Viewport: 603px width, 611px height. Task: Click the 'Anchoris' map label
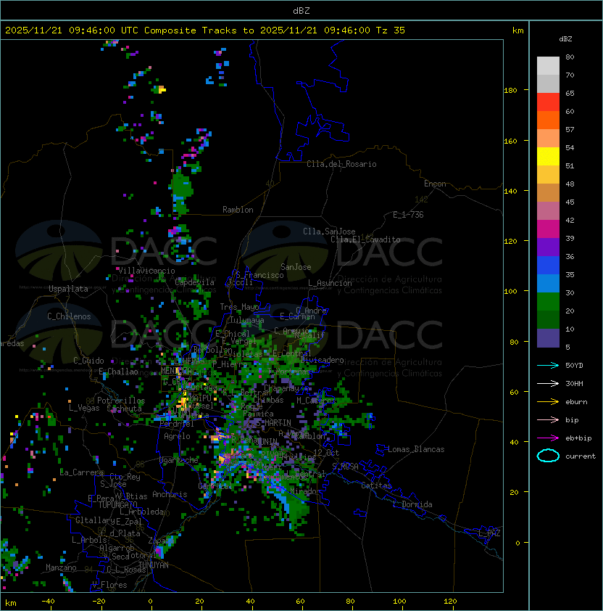click(170, 494)
